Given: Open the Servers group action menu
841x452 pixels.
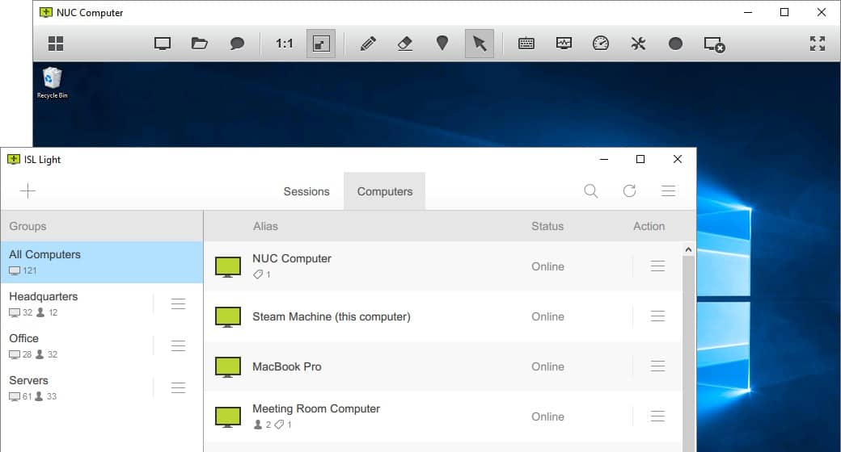Looking at the screenshot, I should coord(178,387).
